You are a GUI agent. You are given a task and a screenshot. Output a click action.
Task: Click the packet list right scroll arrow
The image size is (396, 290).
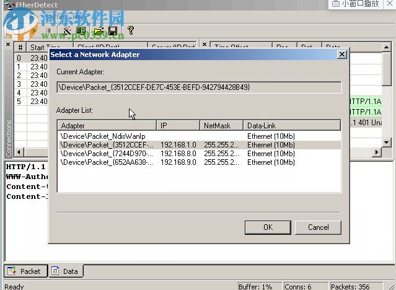[x=377, y=152]
